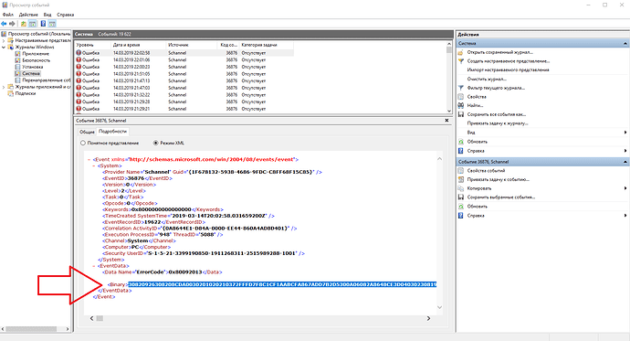630x341 pixels.
Task: Select Режим XML radio button
Action: (155, 143)
